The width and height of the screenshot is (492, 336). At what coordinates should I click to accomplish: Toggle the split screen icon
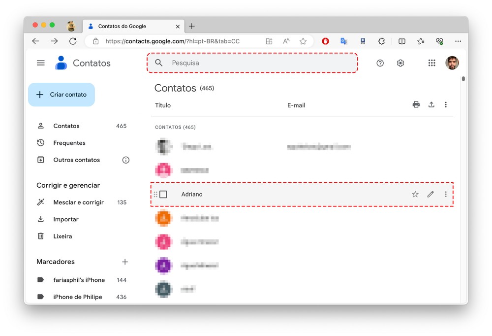(402, 41)
